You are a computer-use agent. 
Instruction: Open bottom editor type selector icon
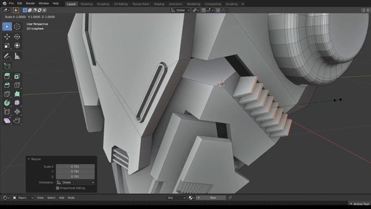(6, 197)
